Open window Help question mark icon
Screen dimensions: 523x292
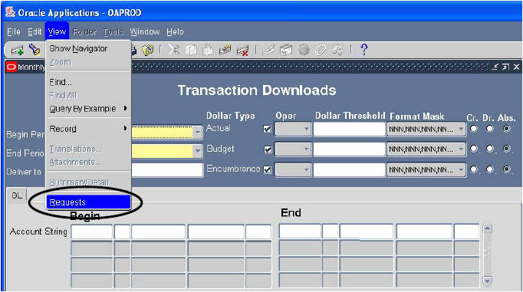pyautogui.click(x=364, y=50)
